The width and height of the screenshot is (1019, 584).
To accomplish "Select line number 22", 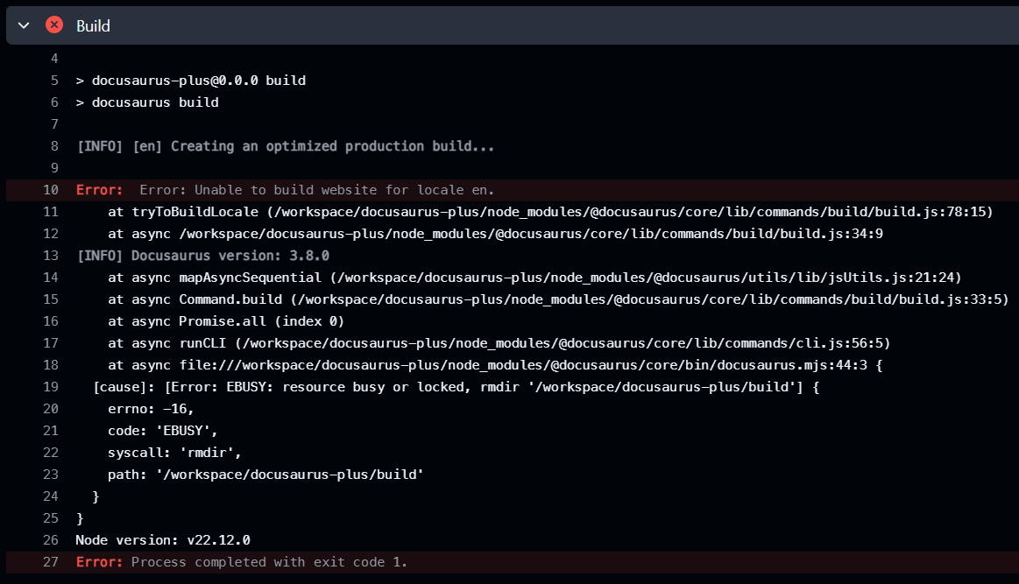I will pos(51,453).
